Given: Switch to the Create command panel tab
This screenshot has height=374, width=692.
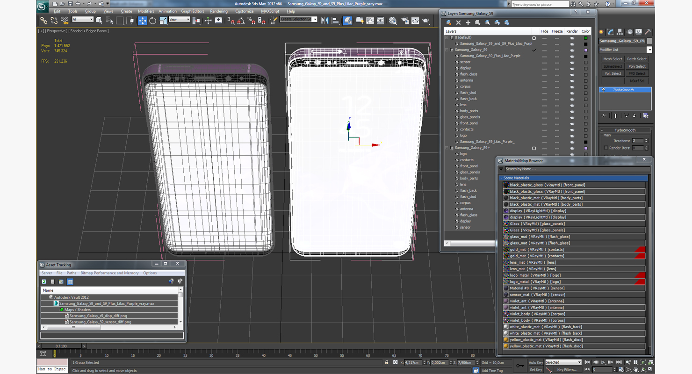Looking at the screenshot, I should pos(601,32).
